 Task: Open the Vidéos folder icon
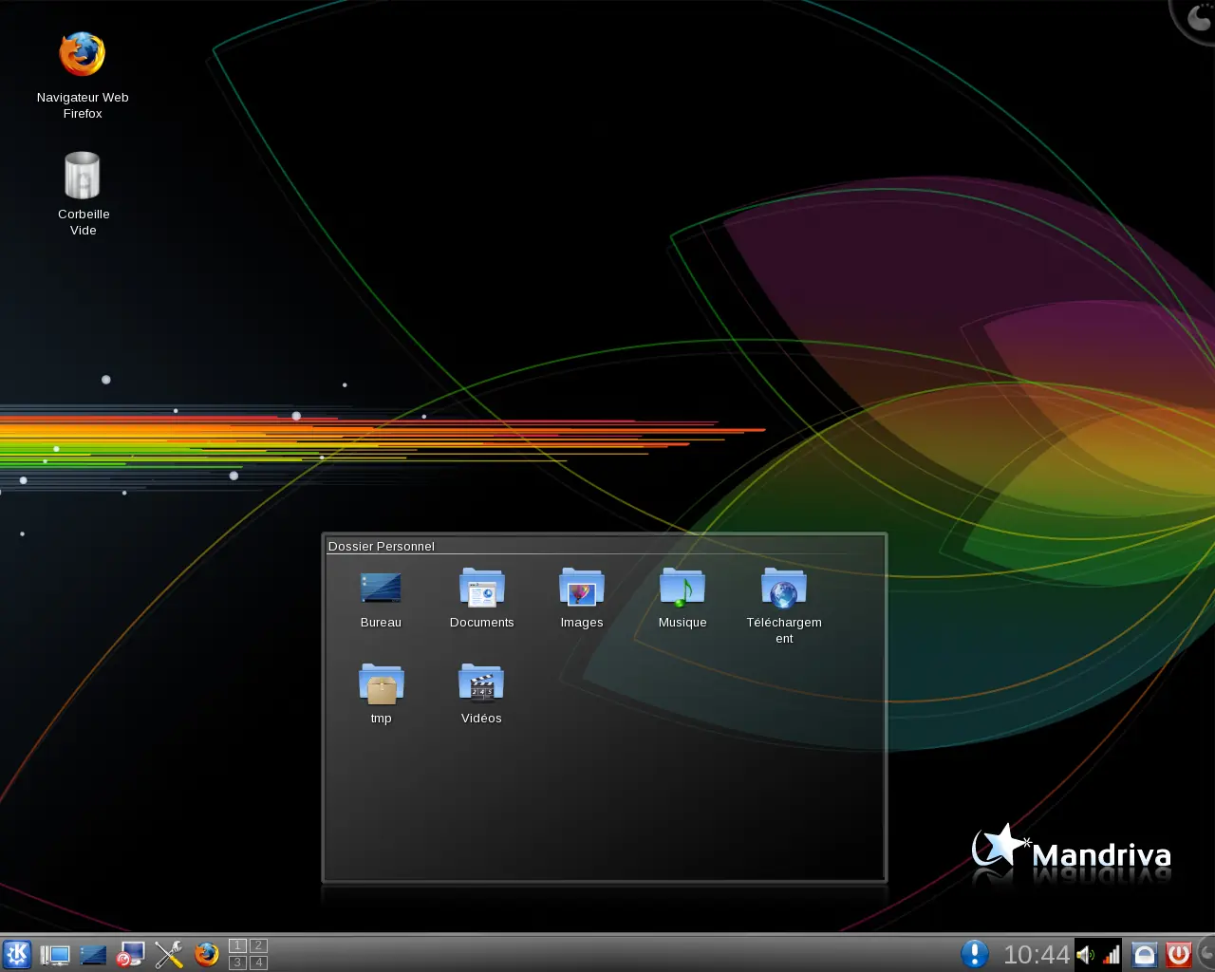(481, 683)
